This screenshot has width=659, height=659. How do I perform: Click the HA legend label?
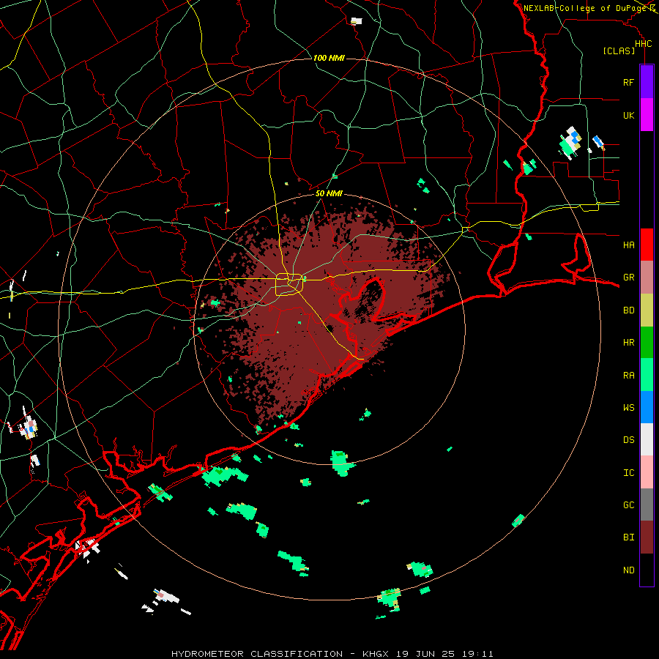628,245
